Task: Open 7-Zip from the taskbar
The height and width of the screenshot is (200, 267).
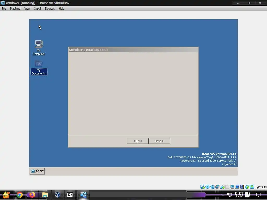Action: pos(70,195)
